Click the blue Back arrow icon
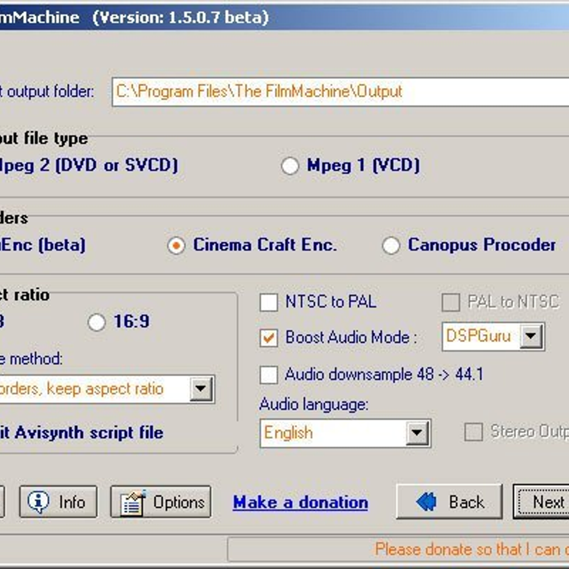569x569 pixels. point(426,502)
